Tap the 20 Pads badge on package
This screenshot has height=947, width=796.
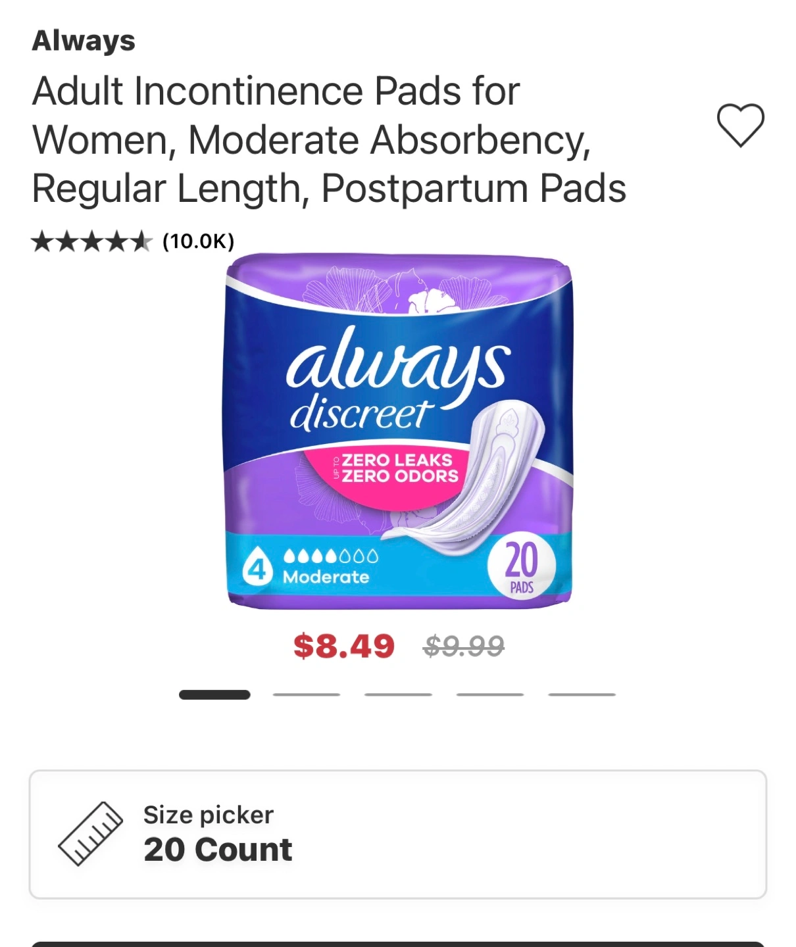click(522, 566)
